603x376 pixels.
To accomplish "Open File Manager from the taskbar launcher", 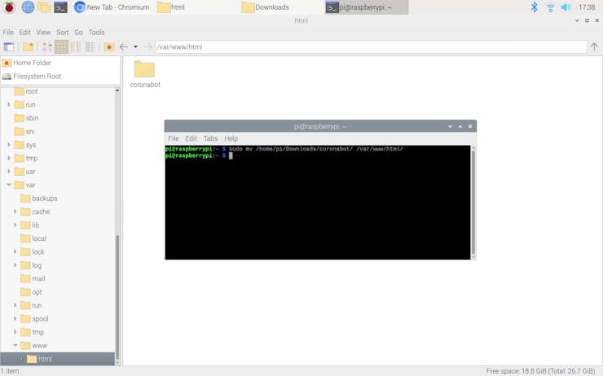I will coord(44,7).
